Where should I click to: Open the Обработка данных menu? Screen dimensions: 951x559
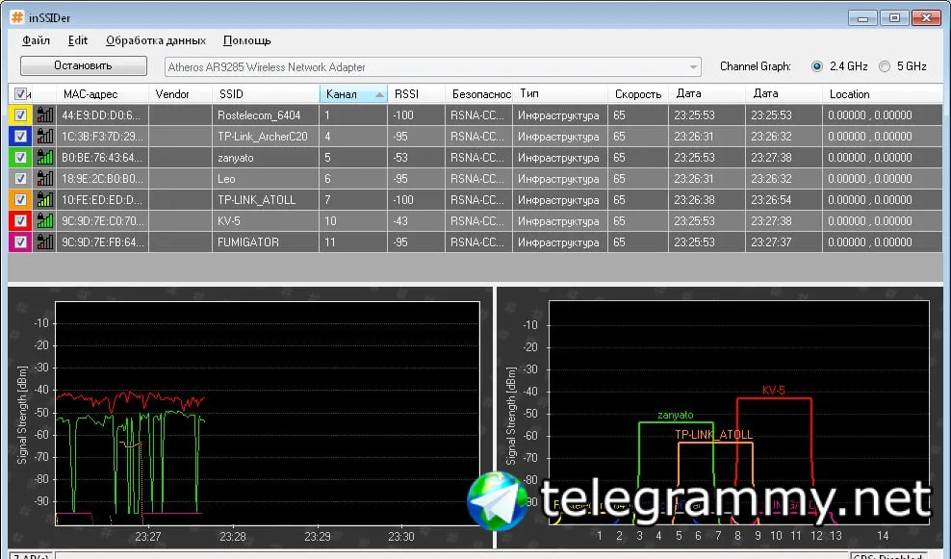[156, 40]
